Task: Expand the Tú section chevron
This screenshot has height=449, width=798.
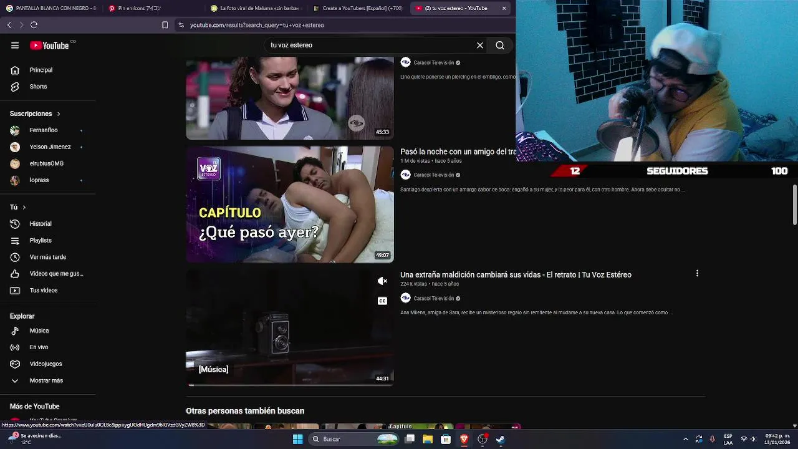Action: tap(24, 207)
